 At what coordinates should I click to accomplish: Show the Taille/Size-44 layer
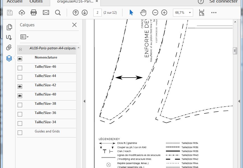click(x=20, y=77)
